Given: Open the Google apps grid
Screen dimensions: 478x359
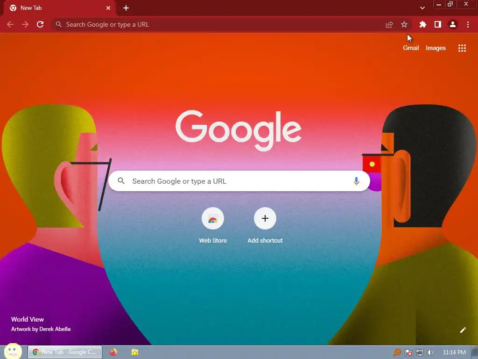Looking at the screenshot, I should (462, 48).
